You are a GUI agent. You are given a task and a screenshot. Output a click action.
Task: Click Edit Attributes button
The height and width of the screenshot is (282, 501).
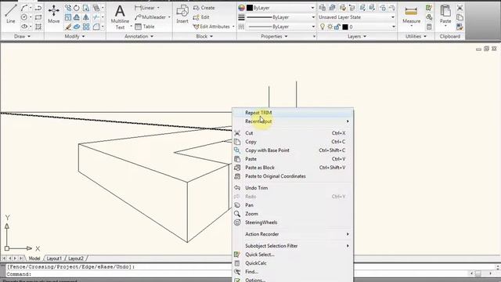click(x=211, y=27)
